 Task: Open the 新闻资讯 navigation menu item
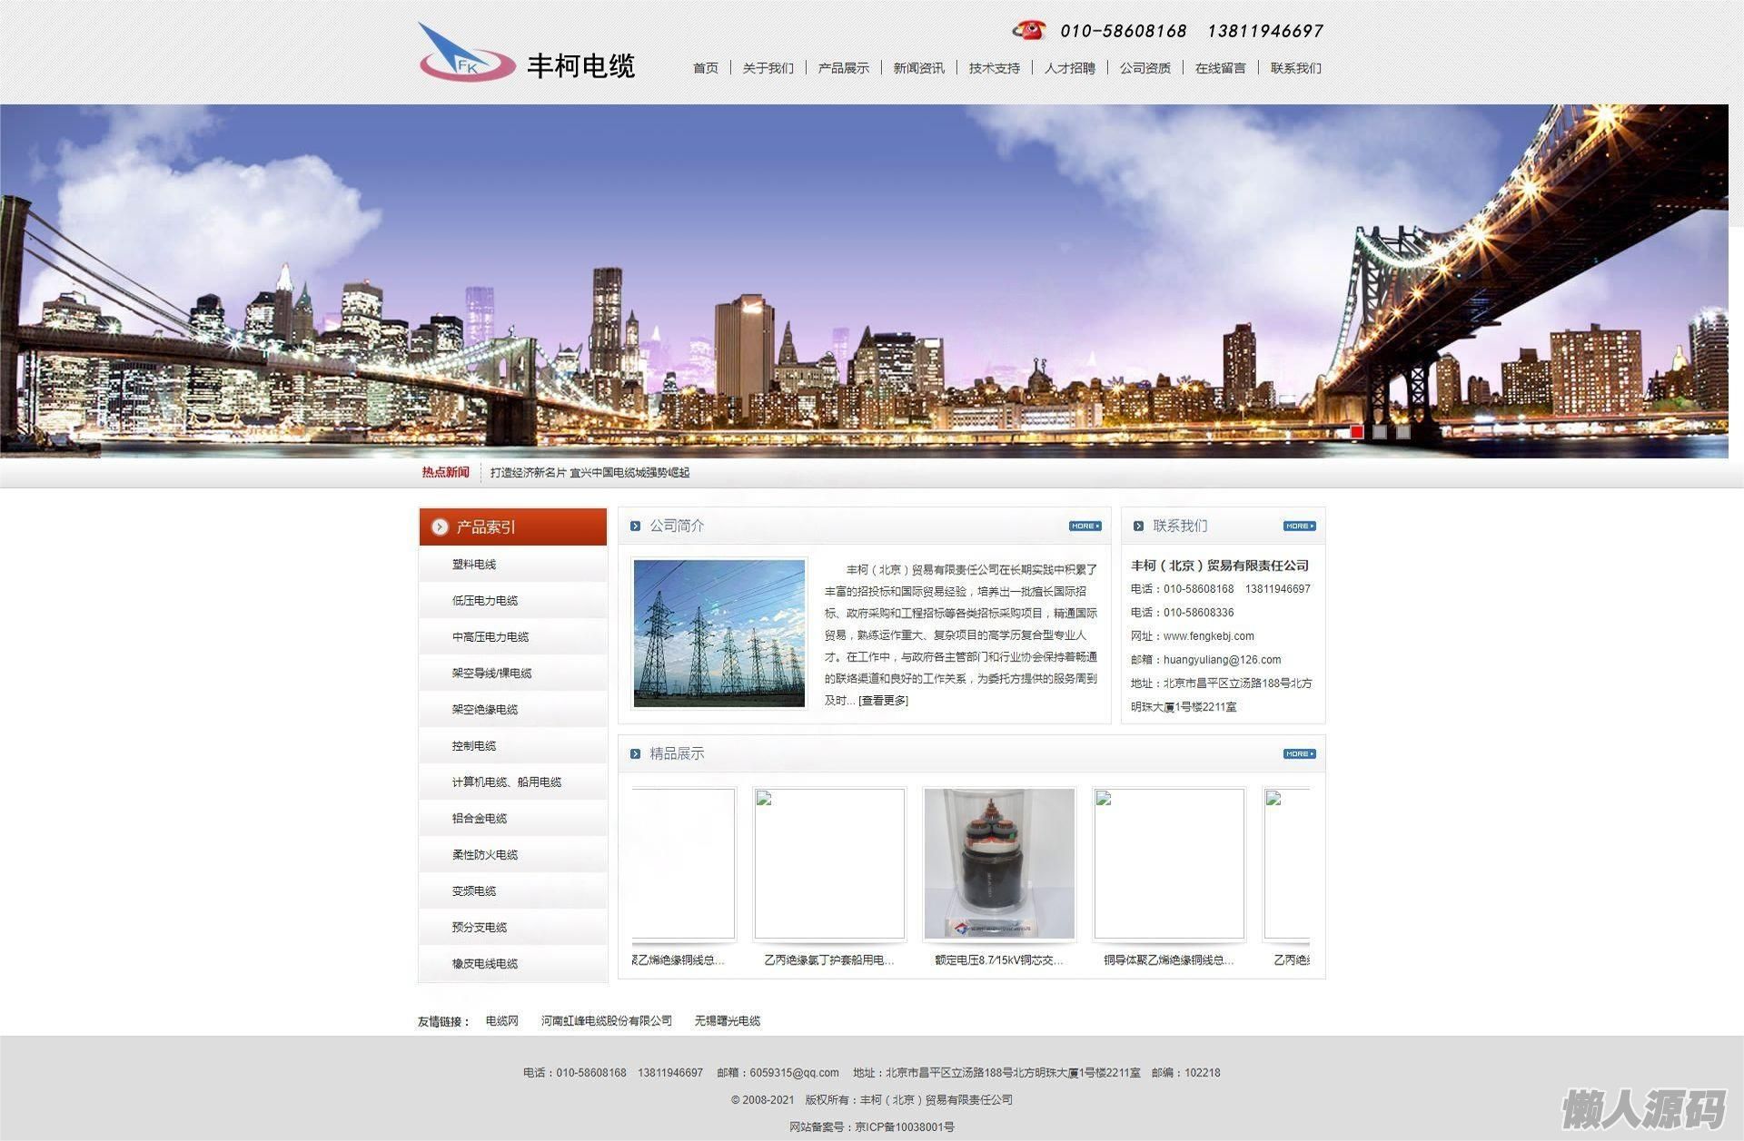tap(918, 68)
